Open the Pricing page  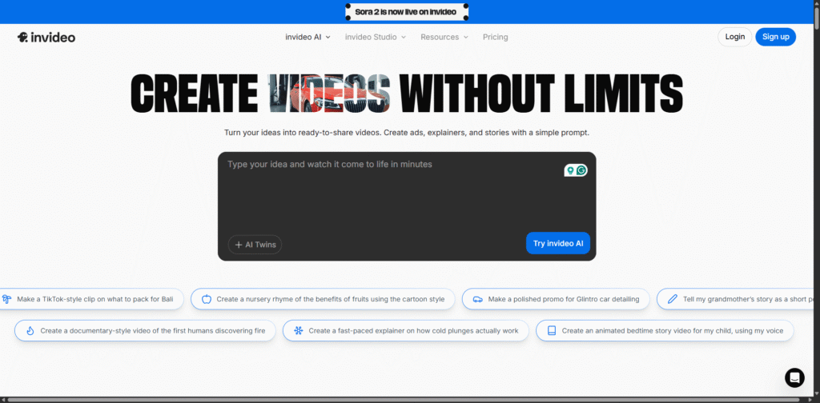pyautogui.click(x=495, y=37)
